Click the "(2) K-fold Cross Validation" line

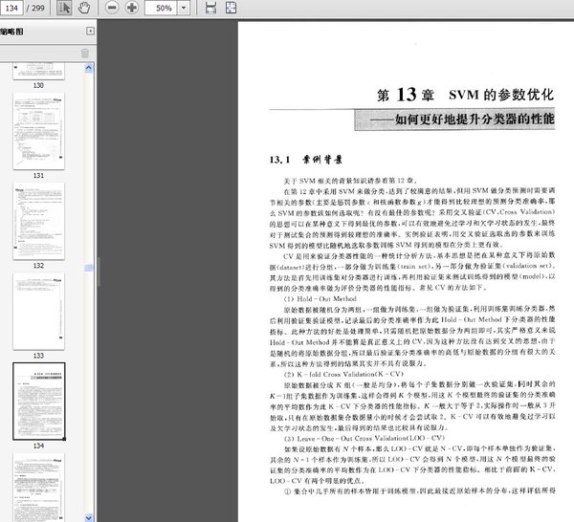click(x=343, y=374)
